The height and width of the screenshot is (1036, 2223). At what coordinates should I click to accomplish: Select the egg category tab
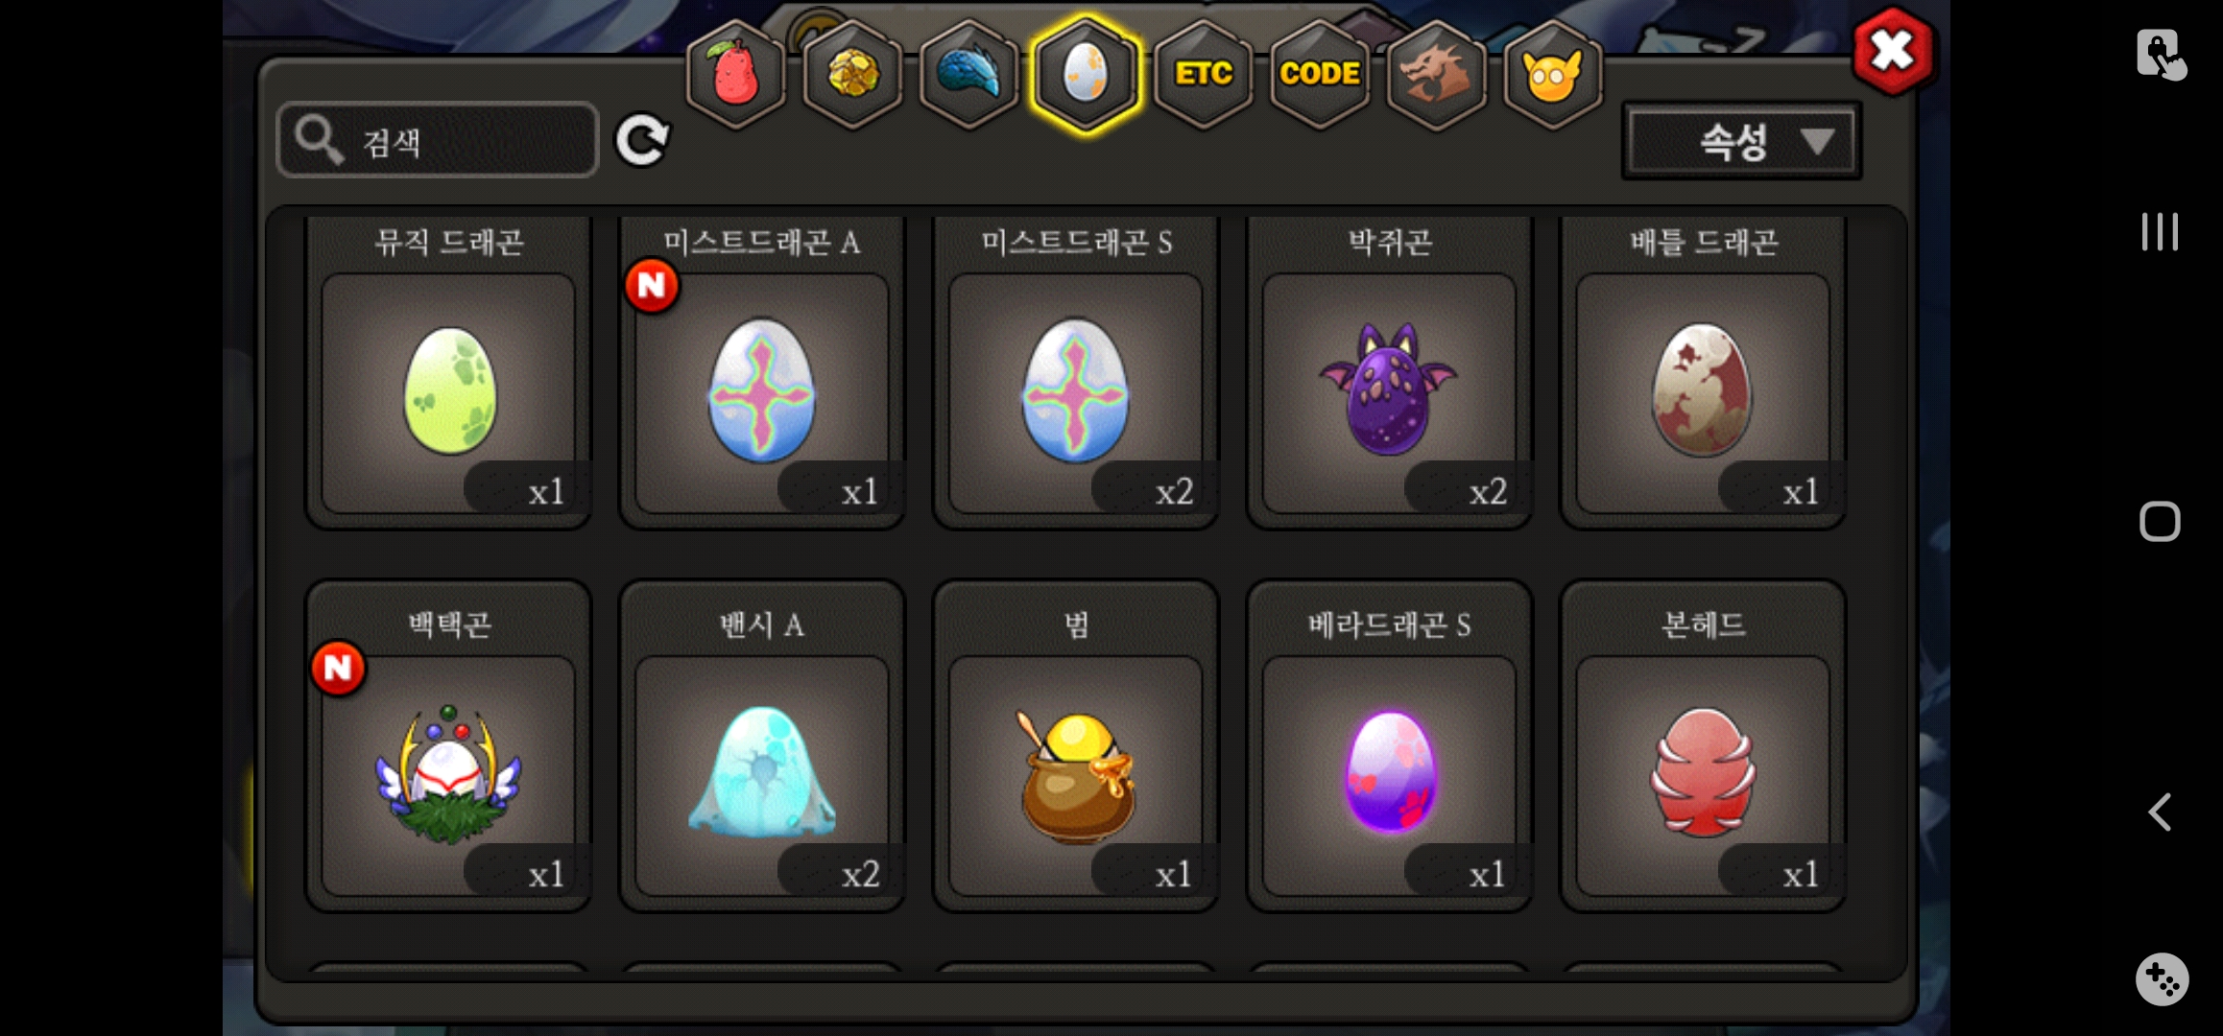point(1086,75)
